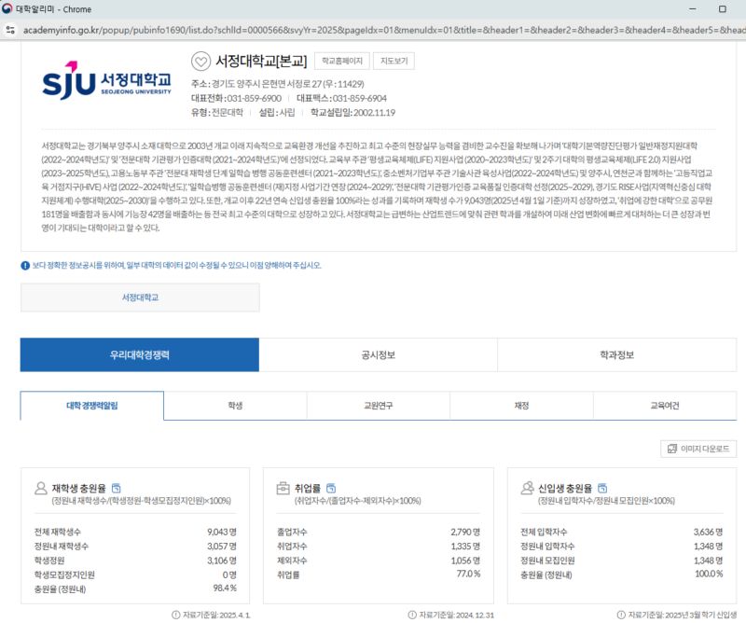This screenshot has width=746, height=623.
Task: Select 학생 sub-tab
Action: pos(236,406)
